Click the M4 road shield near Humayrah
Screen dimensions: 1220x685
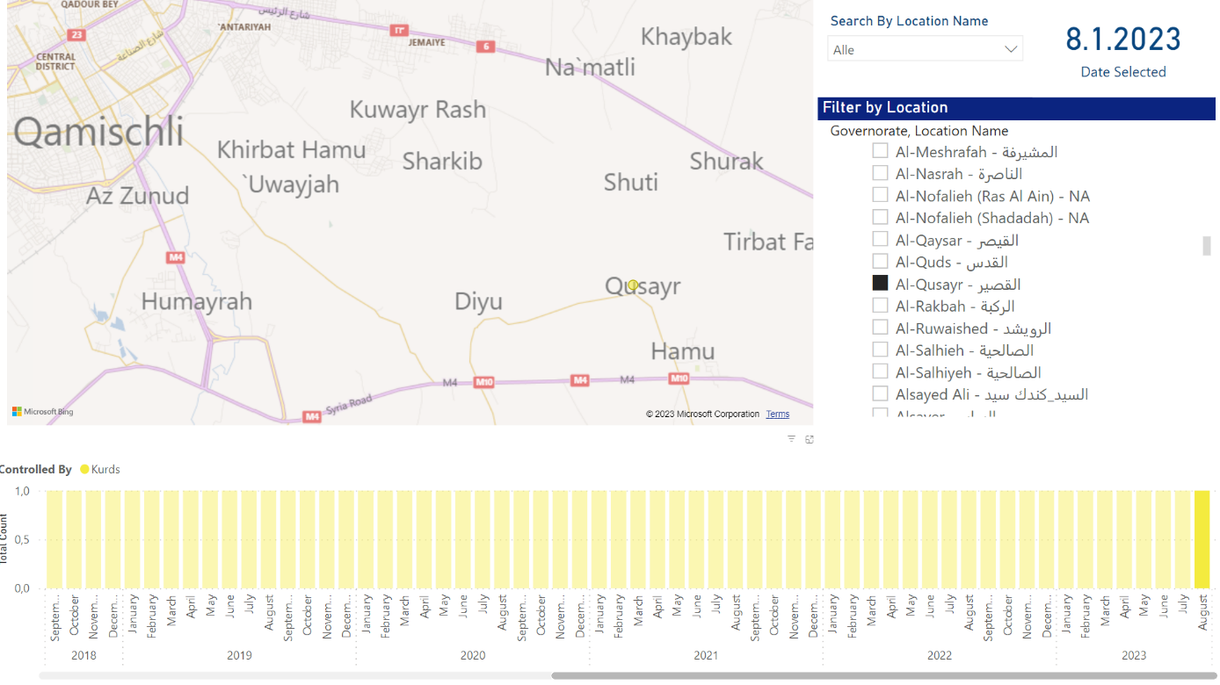tap(176, 257)
